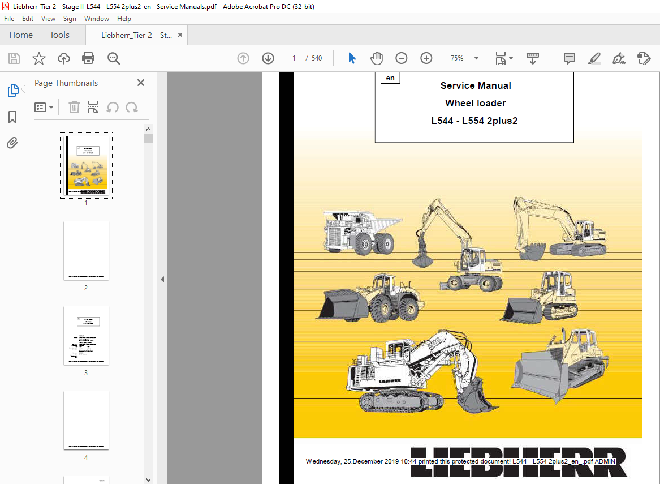This screenshot has height=484, width=660.
Task: Select page 2 thumbnail
Action: [87, 251]
